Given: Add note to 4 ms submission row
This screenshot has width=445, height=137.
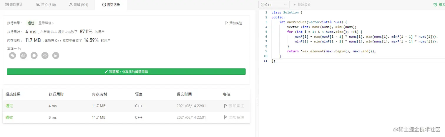Looking at the screenshot, I should [234, 106].
